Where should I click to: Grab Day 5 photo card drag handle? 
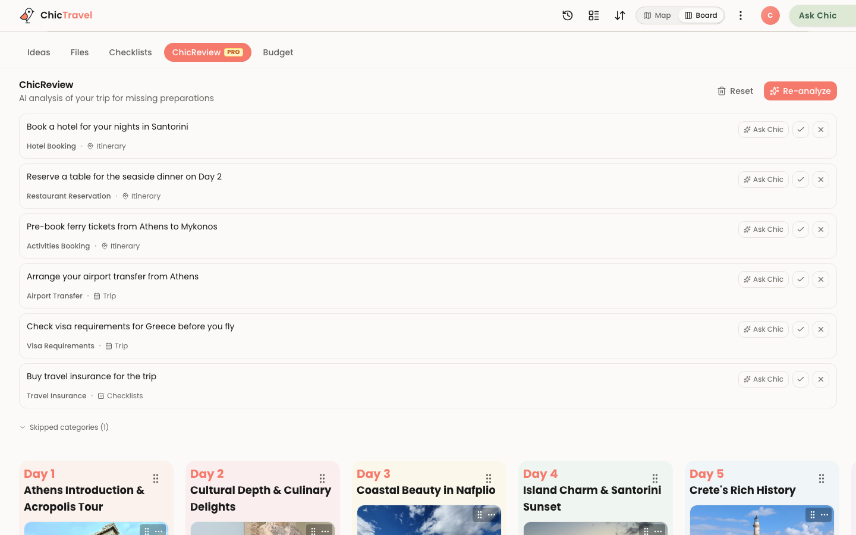813,515
